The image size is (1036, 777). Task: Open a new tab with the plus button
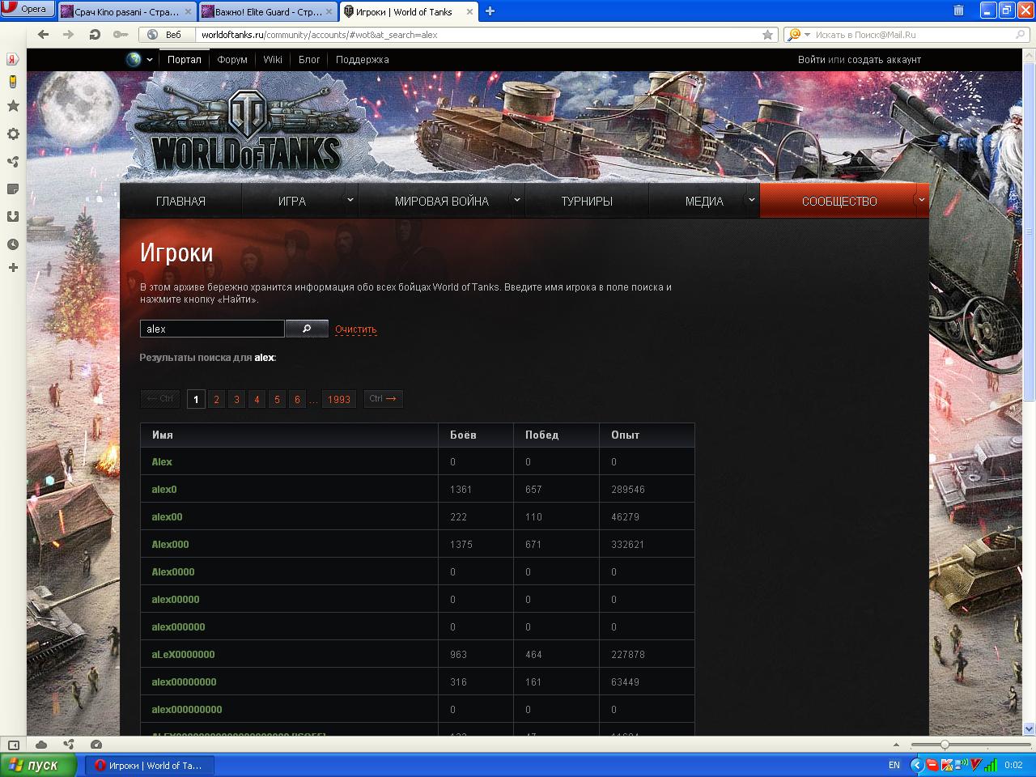[490, 11]
